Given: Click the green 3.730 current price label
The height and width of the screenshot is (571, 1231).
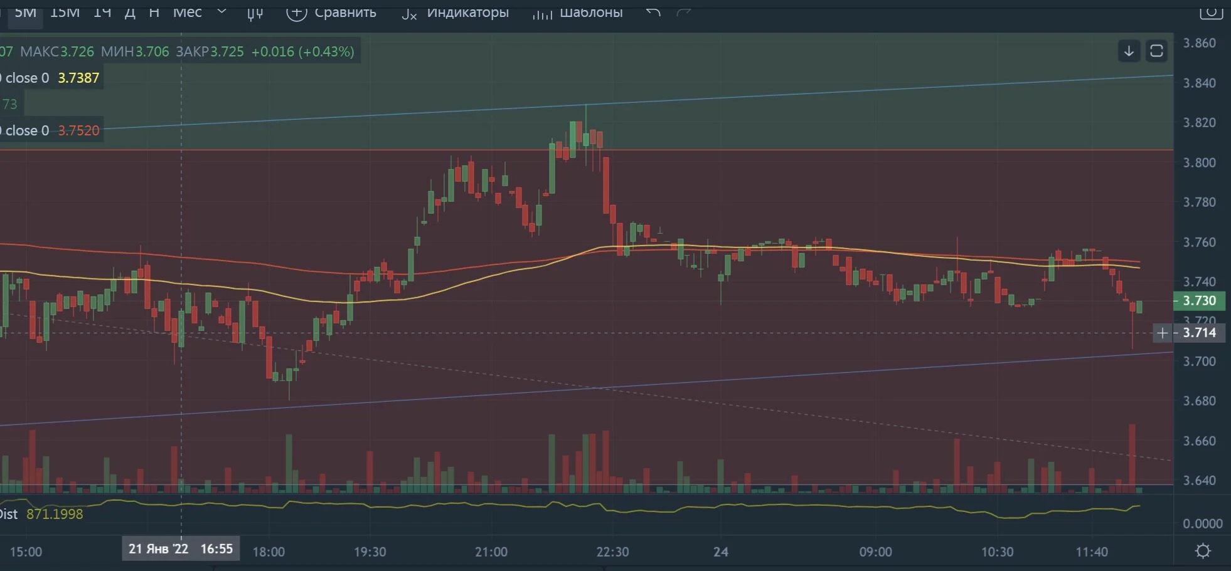Looking at the screenshot, I should click(1199, 301).
